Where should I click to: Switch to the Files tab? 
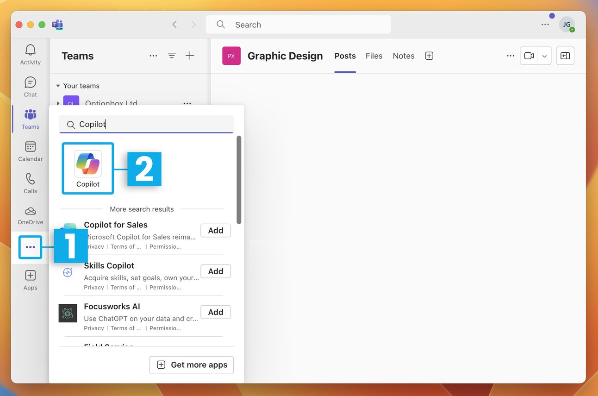coord(374,56)
